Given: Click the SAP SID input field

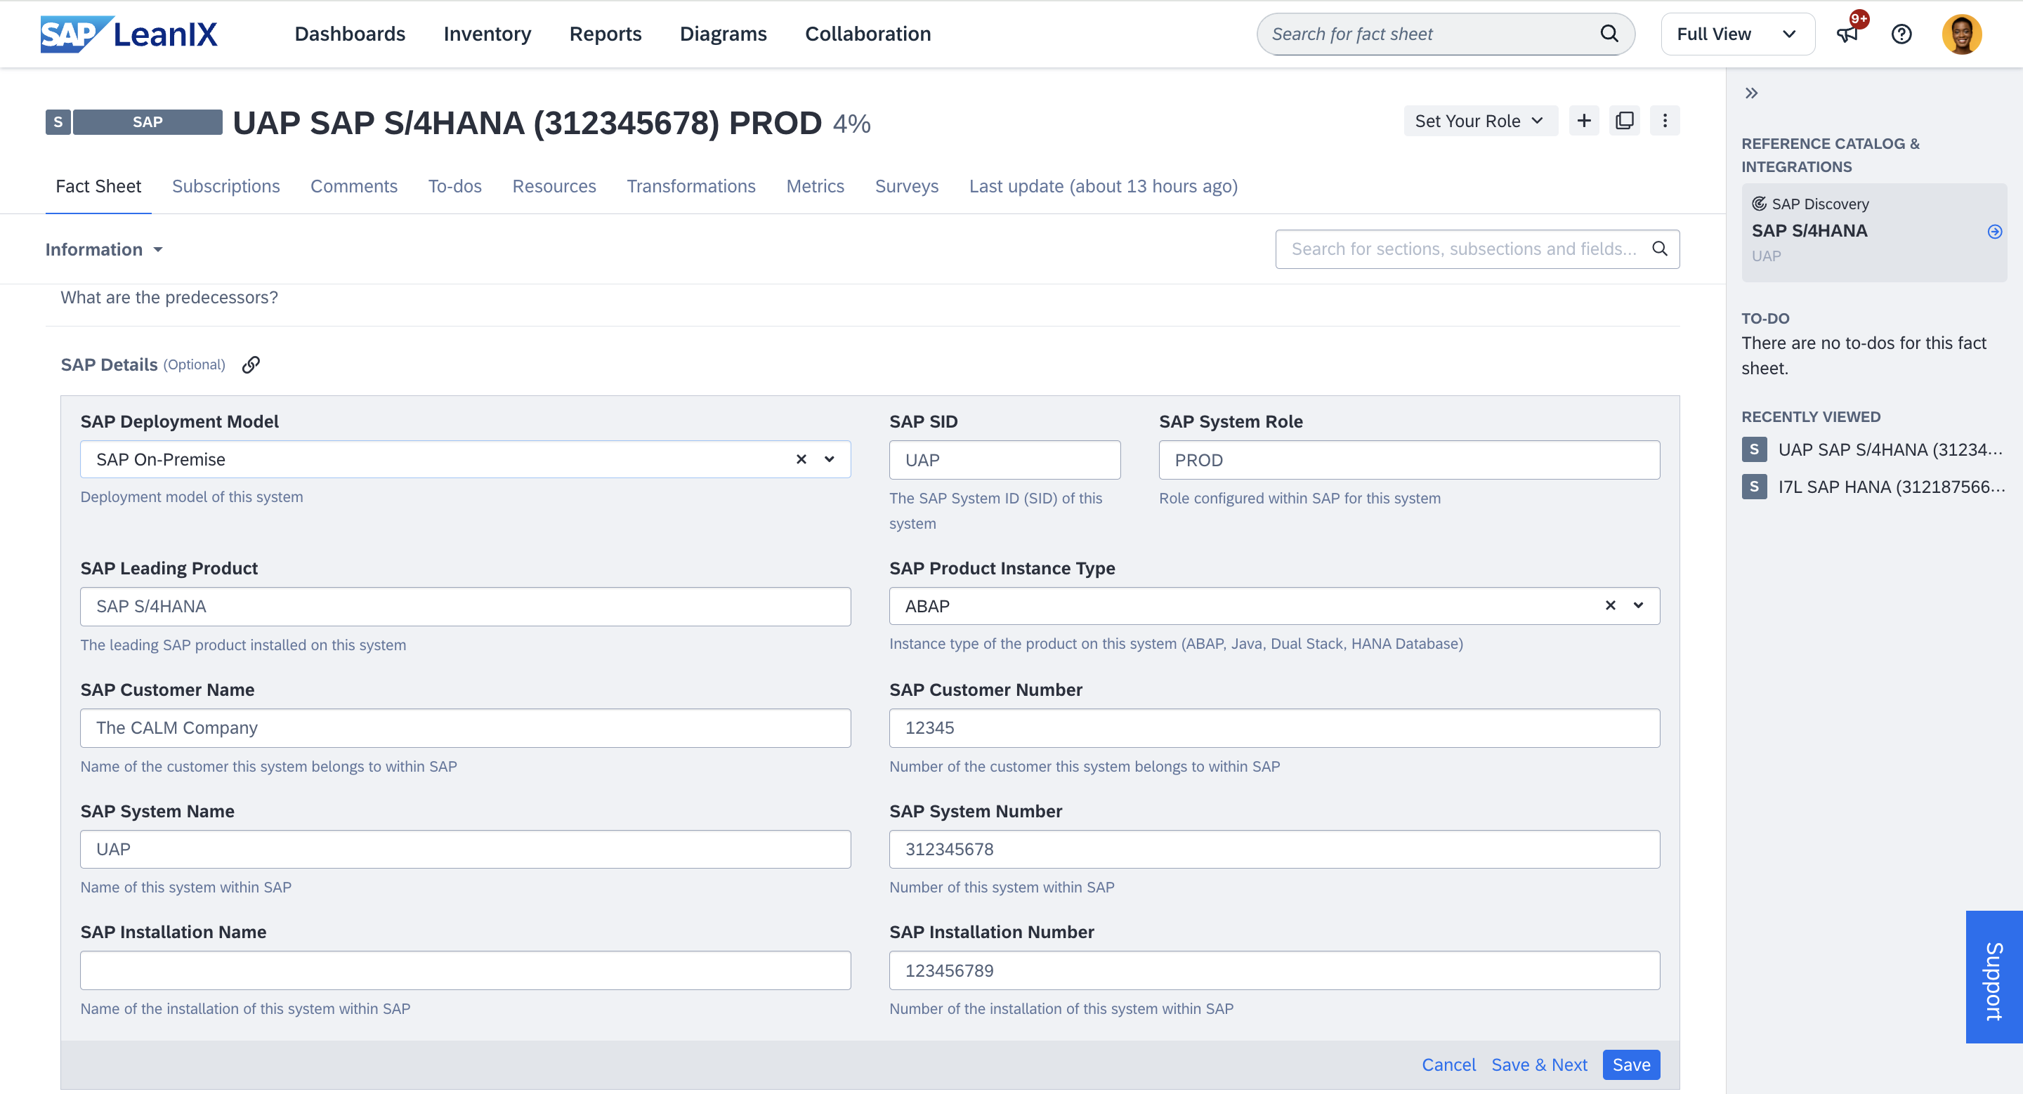Looking at the screenshot, I should coord(1004,460).
